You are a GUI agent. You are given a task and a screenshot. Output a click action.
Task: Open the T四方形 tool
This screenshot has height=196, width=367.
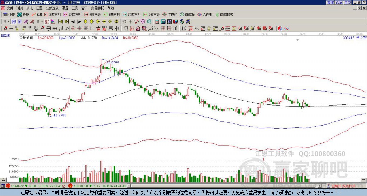[112, 14]
